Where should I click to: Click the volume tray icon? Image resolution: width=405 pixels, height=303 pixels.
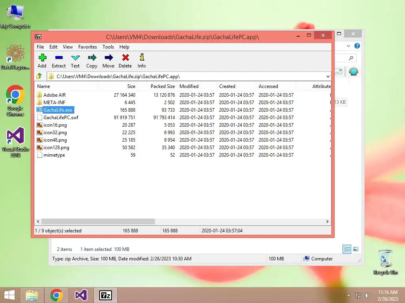click(x=367, y=295)
